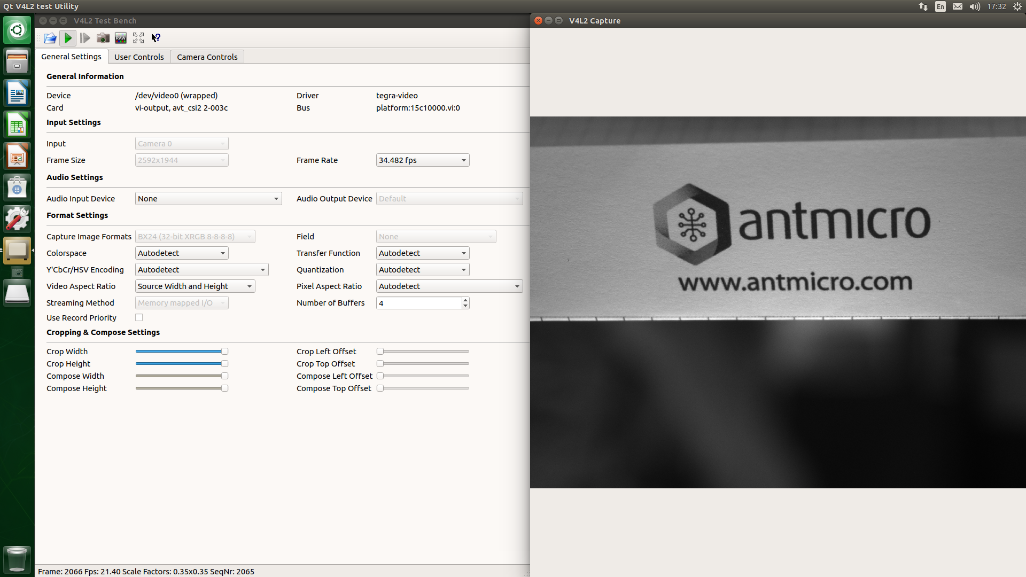Decrease Number of Buffers with down arrow
The height and width of the screenshot is (577, 1026).
pyautogui.click(x=465, y=306)
